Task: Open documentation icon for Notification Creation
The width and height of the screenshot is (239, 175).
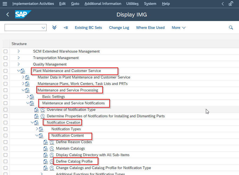Action: point(37,123)
